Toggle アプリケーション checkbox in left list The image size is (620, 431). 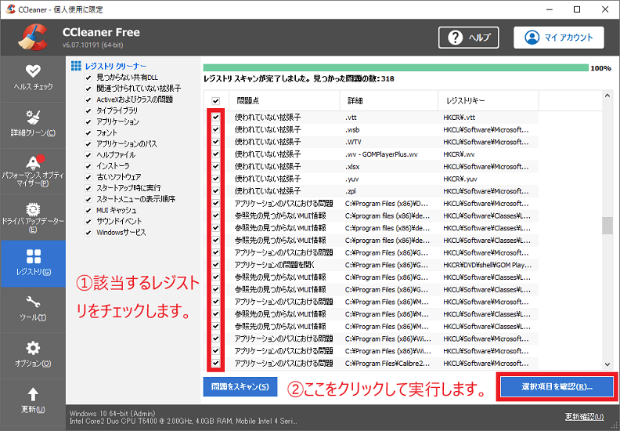(x=88, y=122)
